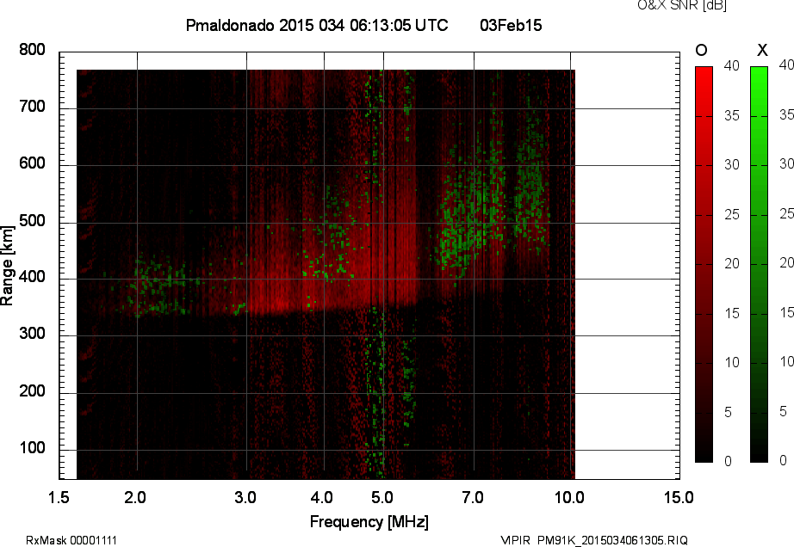Click the 500 tick label on range axis
The image size is (794, 547).
click(32, 221)
